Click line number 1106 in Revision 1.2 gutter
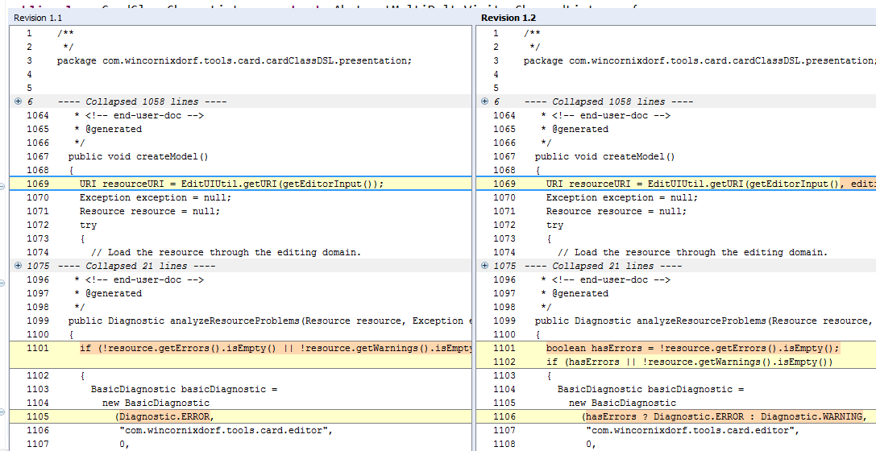Viewport: 876px width, 451px height. [x=504, y=416]
